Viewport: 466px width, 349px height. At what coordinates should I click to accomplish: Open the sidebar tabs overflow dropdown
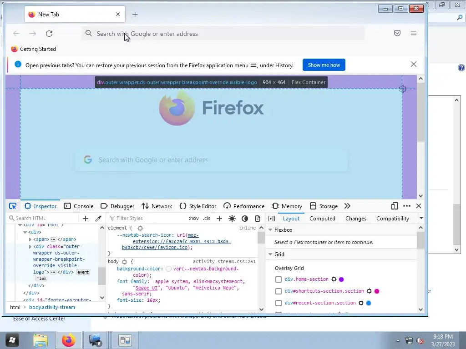click(x=421, y=218)
